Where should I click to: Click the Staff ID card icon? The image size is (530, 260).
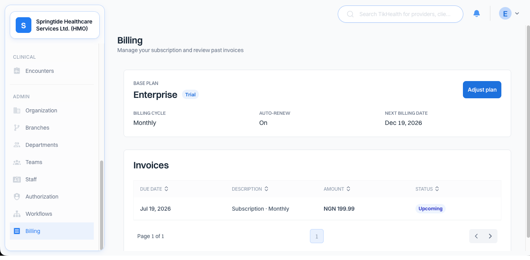pos(17,179)
